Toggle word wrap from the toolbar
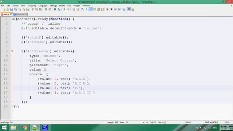 [x=83, y=9]
